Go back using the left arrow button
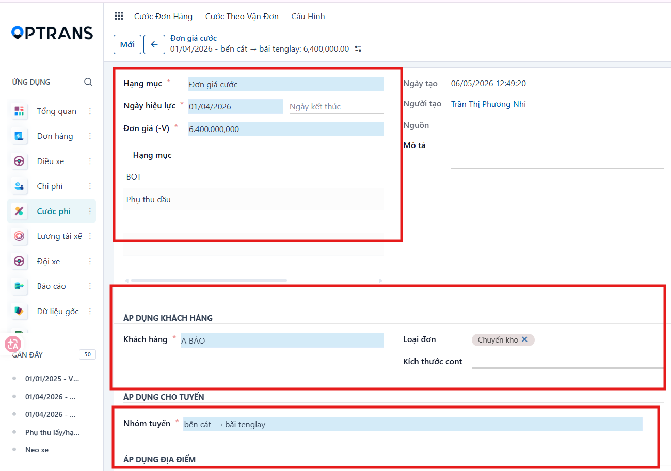This screenshot has width=671, height=471. (x=154, y=44)
